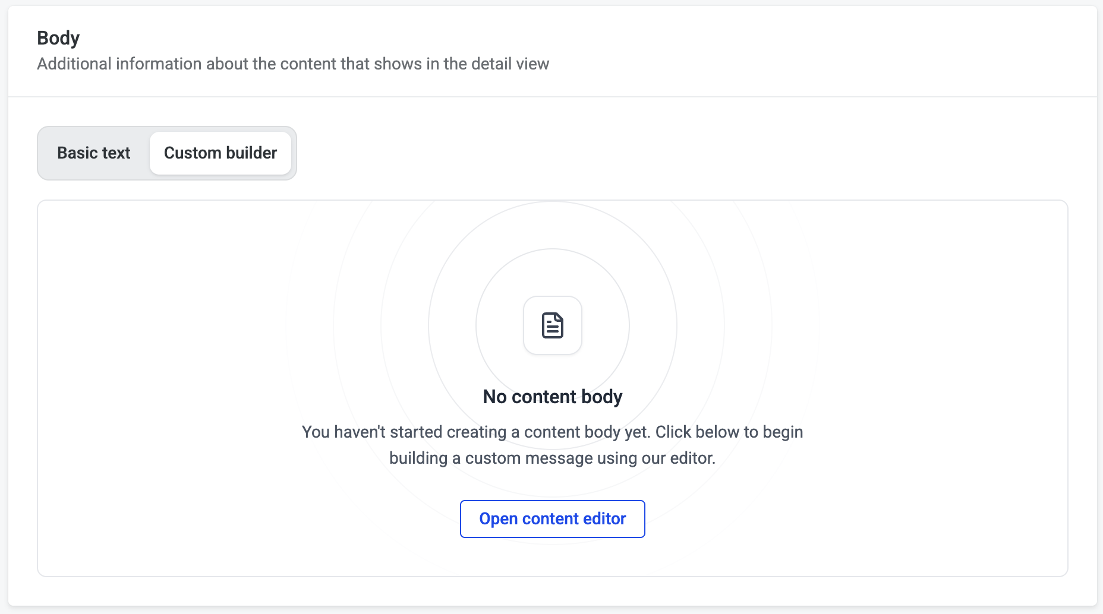Open the content editor
Viewport: 1103px width, 614px height.
tap(552, 519)
